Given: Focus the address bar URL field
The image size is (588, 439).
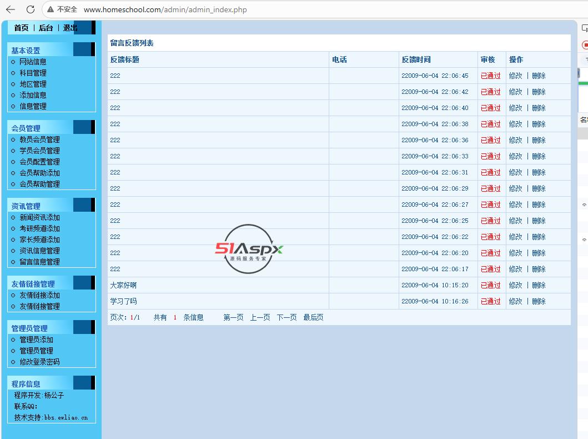Looking at the screenshot, I should coord(165,9).
